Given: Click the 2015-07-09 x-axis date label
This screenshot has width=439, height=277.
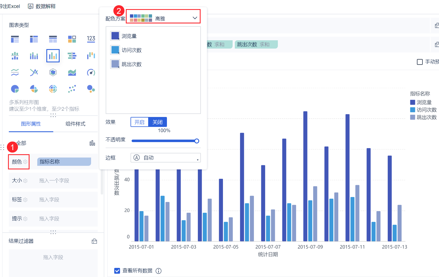Looking at the screenshot, I should 310,247.
